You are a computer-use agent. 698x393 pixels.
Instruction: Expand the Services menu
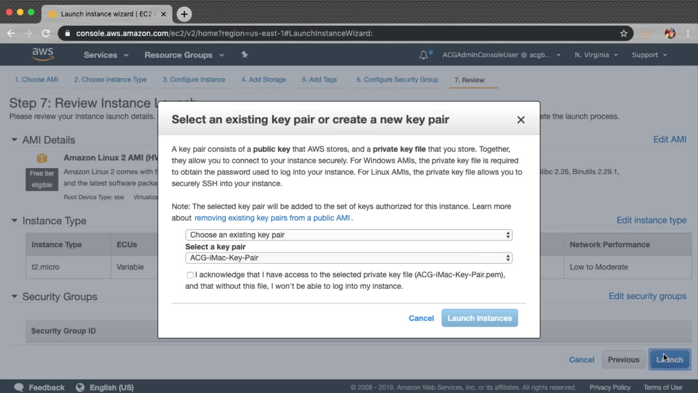[106, 55]
